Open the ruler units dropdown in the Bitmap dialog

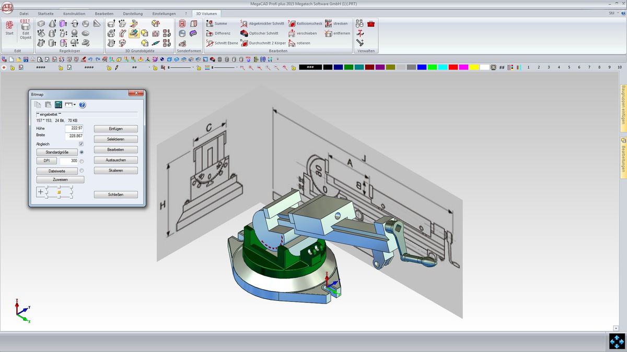[x=71, y=105]
